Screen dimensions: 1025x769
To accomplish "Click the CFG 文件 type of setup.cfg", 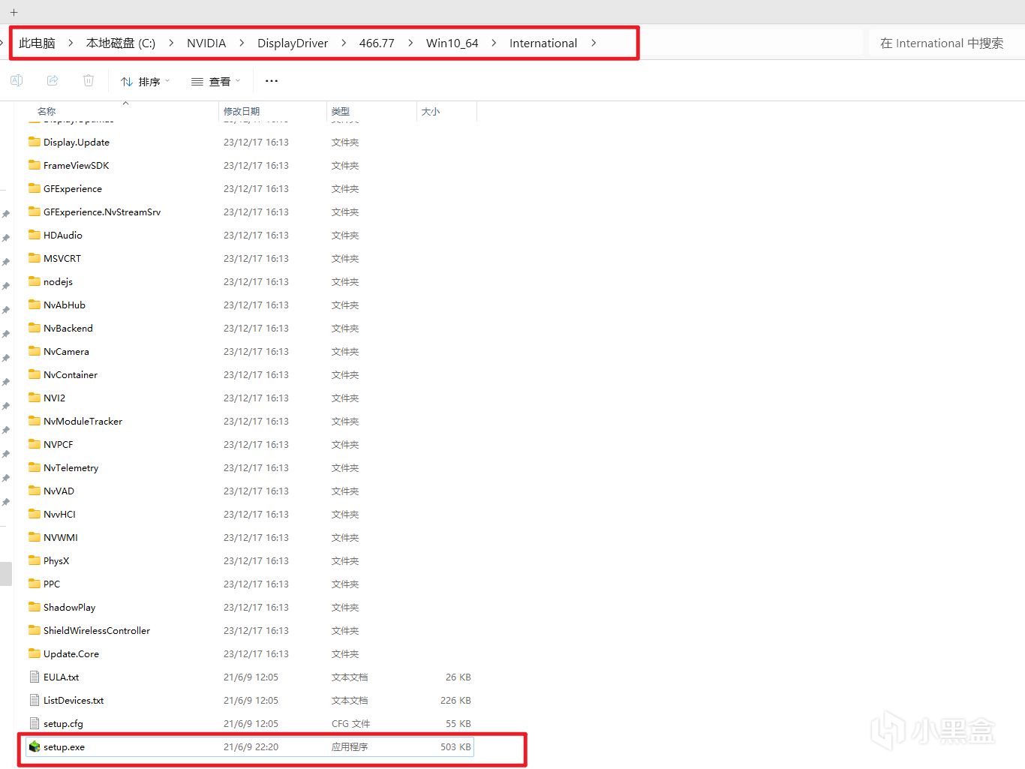I will [x=350, y=723].
